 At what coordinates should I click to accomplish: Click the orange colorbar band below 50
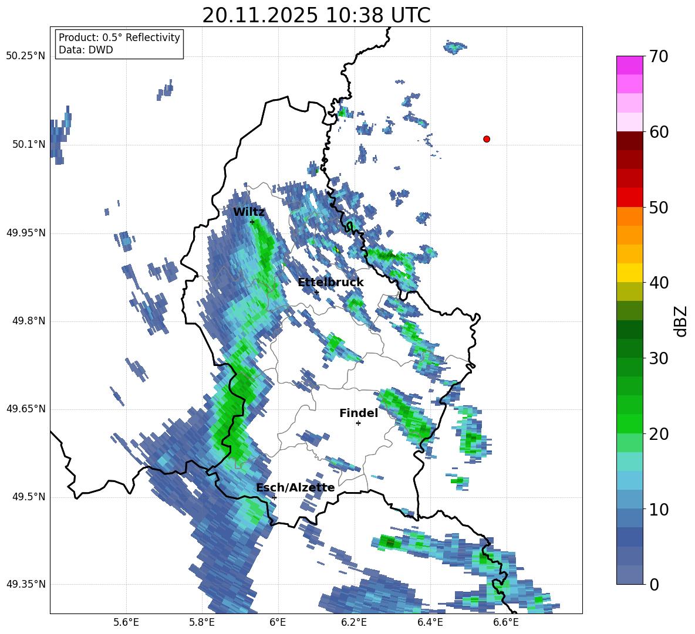629,216
